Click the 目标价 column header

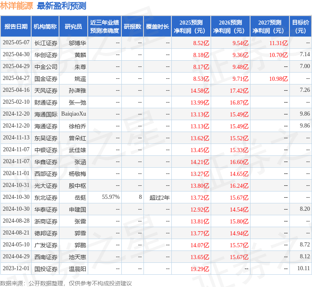300,27
